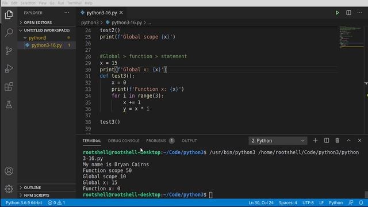Open Explorer views and more actions ellipsis
This screenshot has width=368, height=207.
(x=67, y=13)
